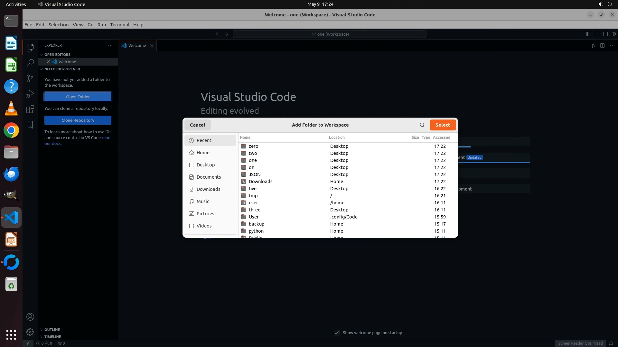Open the Search view in the activity bar

(x=30, y=63)
